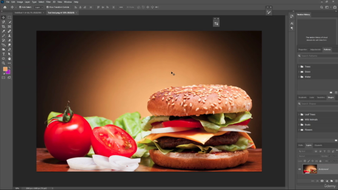Open the Auto-Select Layer dropdown
Viewport: 338px width, 190px height.
pos(39,7)
